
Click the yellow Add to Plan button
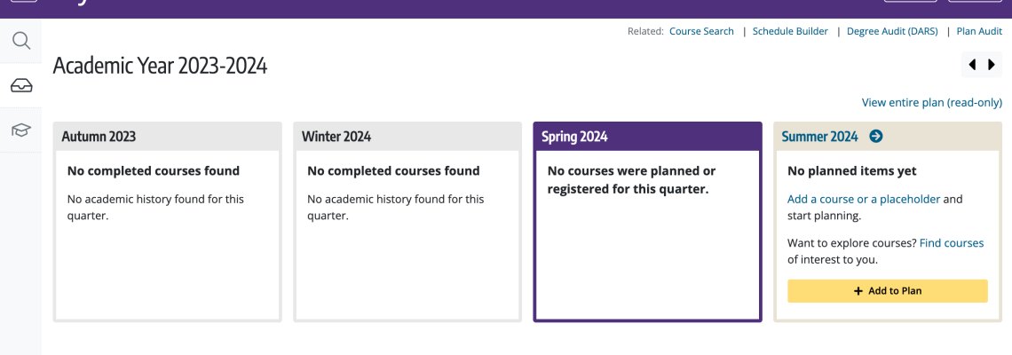point(888,291)
